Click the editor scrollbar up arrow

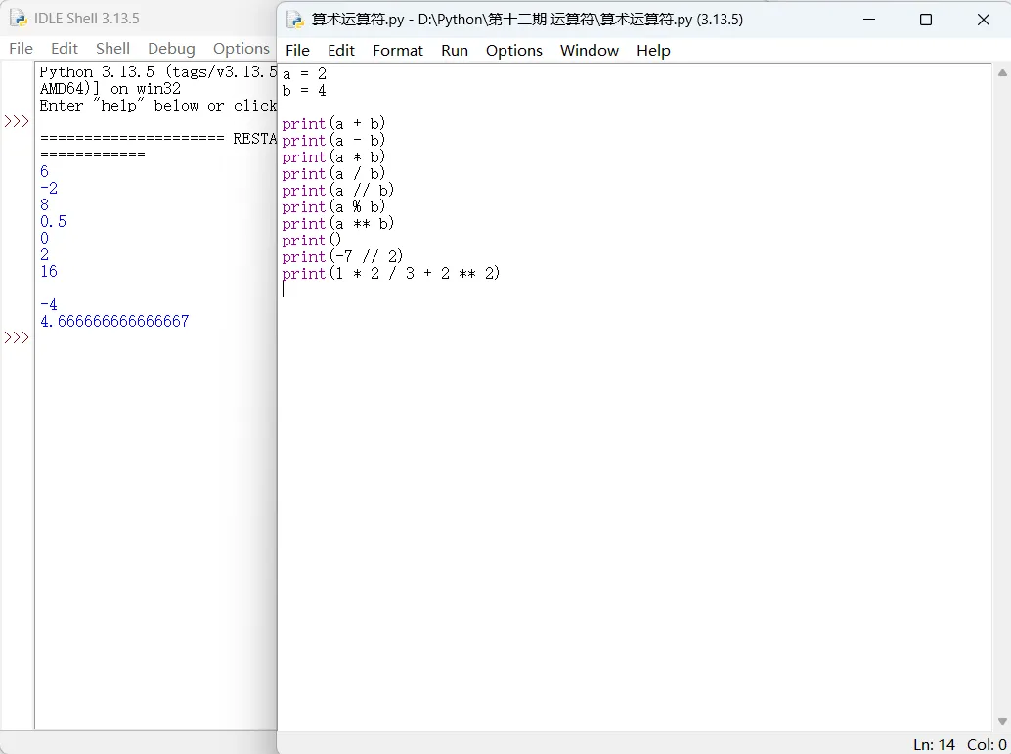coord(1002,72)
